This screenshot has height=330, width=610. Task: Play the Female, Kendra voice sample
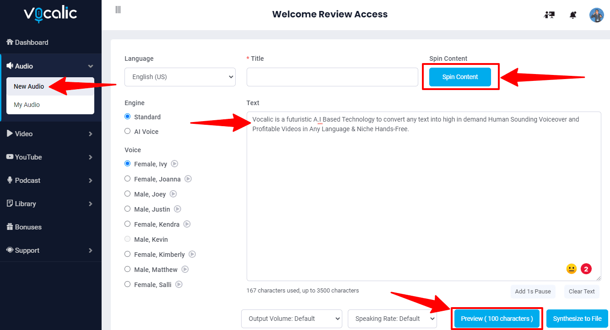click(187, 224)
